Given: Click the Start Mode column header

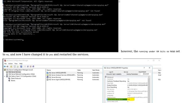Looking at the screenshot, I should [96, 70].
